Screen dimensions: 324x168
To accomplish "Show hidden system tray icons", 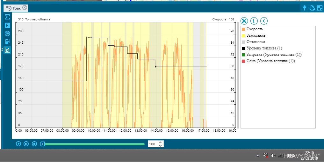I will coord(258,156).
